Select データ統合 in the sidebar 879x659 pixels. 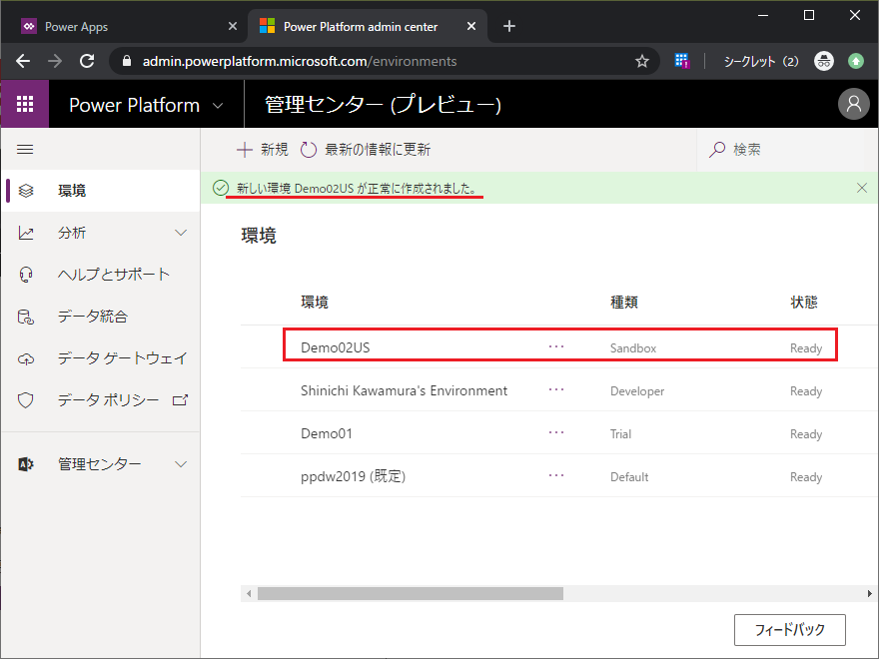tap(100, 317)
